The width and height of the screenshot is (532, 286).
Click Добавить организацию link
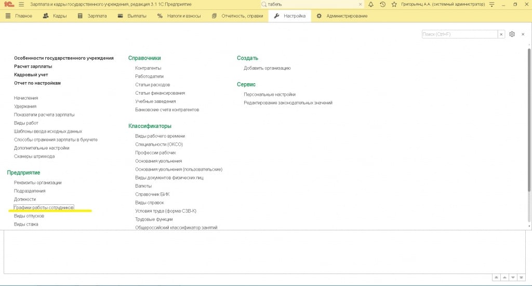(267, 68)
